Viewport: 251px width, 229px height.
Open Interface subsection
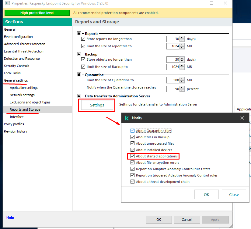point(17,117)
